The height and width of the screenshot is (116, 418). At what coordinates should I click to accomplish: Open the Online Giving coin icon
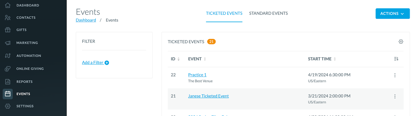(x=8, y=69)
